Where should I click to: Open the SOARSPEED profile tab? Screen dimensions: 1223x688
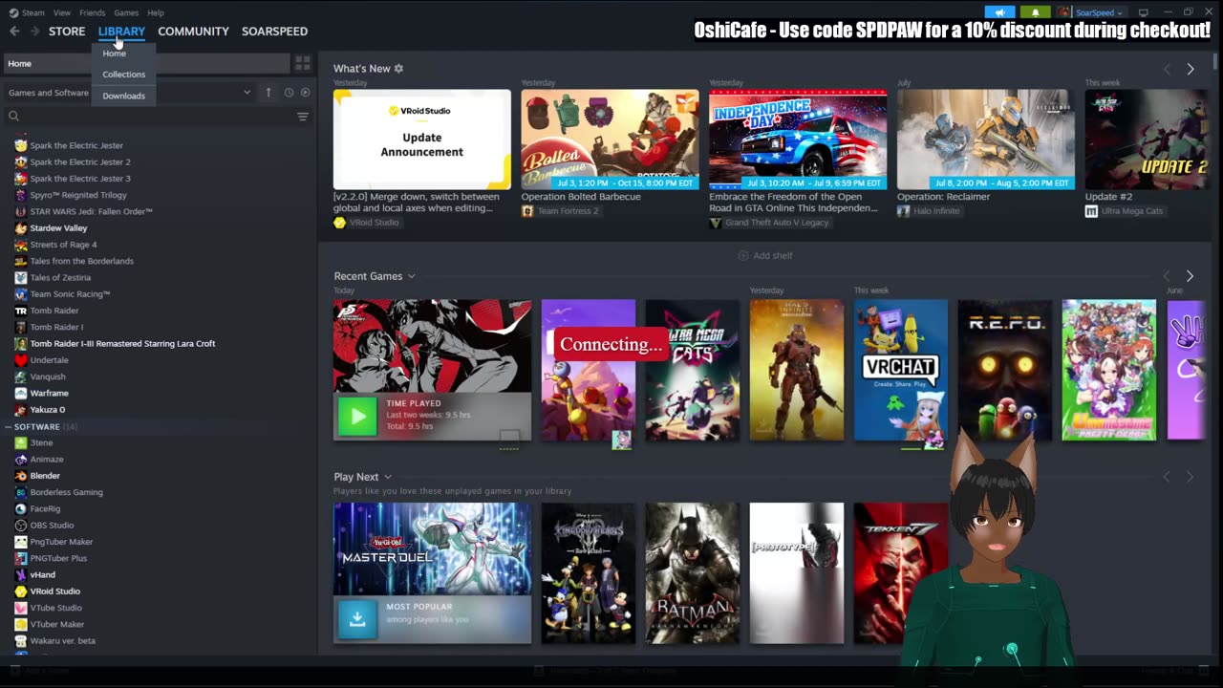[x=274, y=32]
